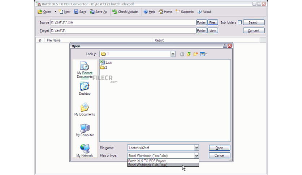Expand the Files of type dropdown arrow
This screenshot has width=302, height=175.
point(196,155)
